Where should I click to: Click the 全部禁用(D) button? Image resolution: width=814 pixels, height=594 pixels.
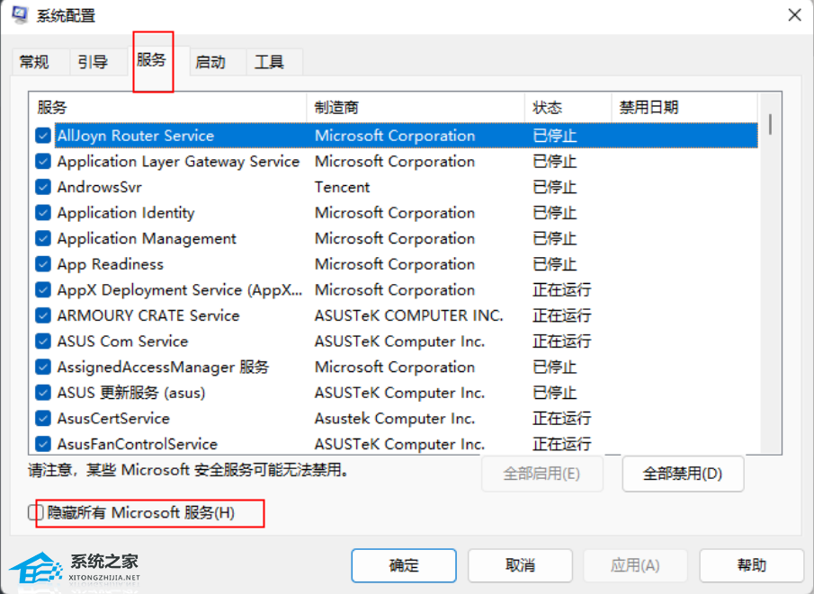click(683, 474)
